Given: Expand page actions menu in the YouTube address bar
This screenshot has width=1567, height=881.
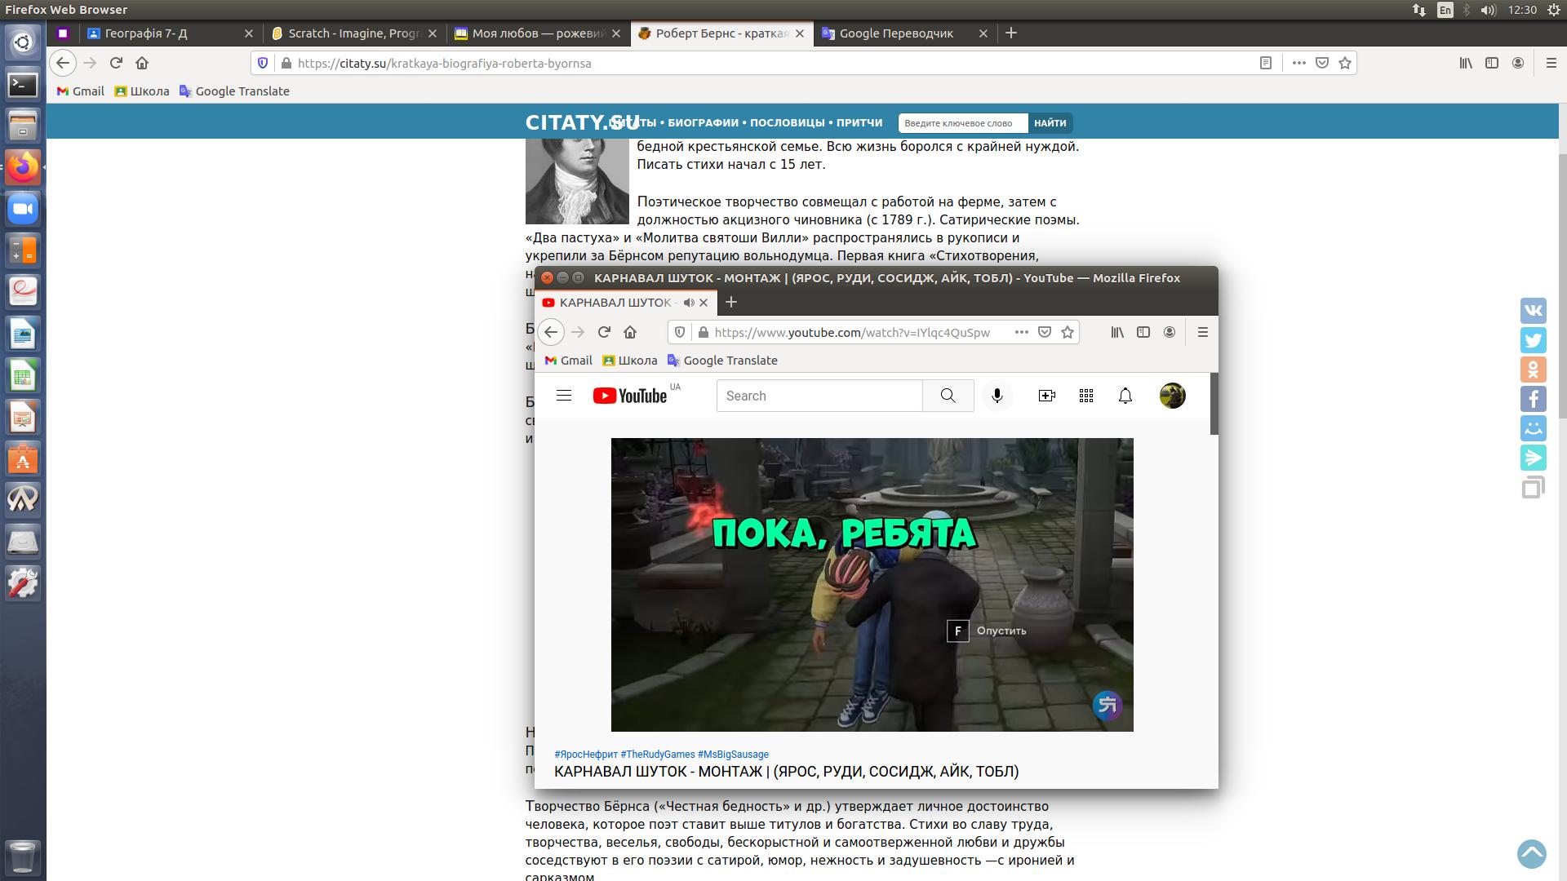Looking at the screenshot, I should [x=1021, y=332].
